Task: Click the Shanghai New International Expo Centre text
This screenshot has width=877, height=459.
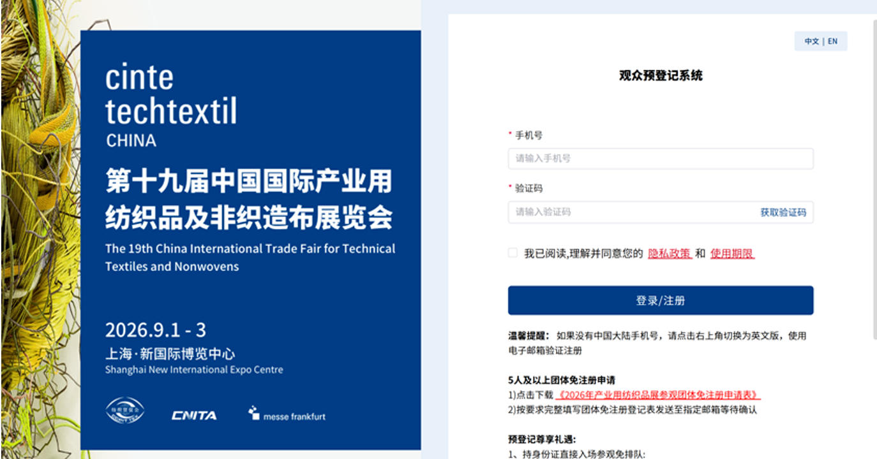Action: pos(194,370)
